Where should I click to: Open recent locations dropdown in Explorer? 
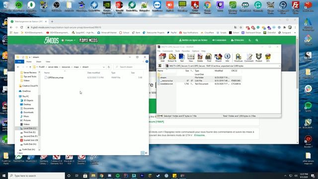coord(27,67)
